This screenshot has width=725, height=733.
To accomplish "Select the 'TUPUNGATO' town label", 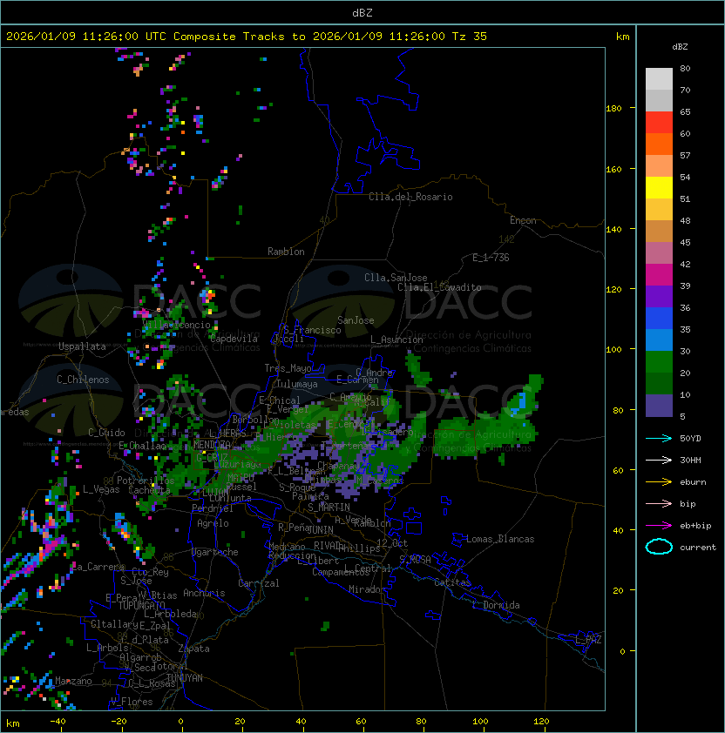I will (141, 606).
